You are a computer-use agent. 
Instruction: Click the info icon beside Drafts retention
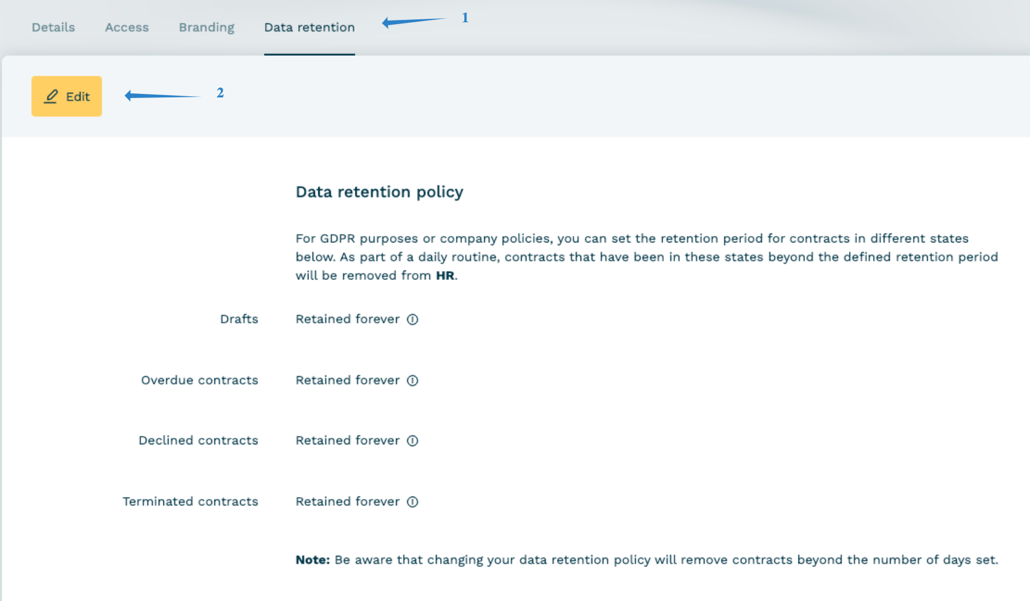point(412,319)
